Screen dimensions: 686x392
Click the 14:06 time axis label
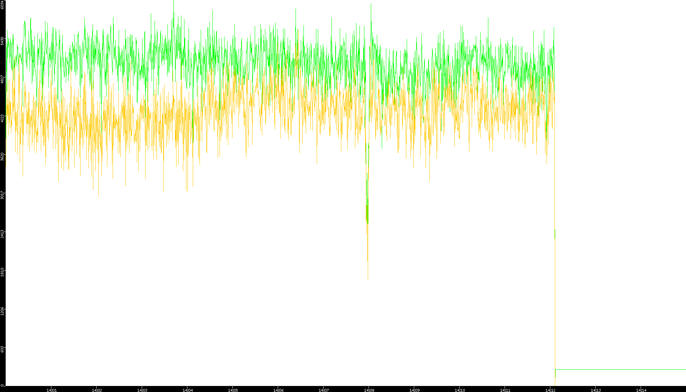(278, 390)
